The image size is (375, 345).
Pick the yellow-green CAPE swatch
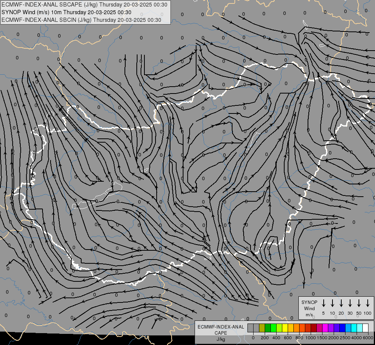pyautogui.click(x=279, y=328)
